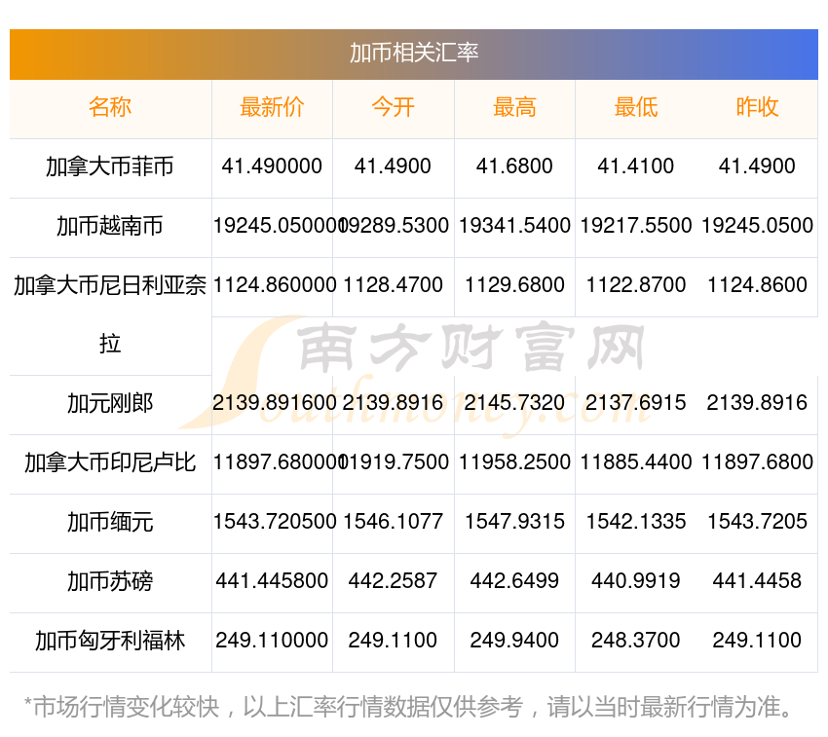The width and height of the screenshot is (828, 737).
Task: Click latest price 1543.720500
Action: pyautogui.click(x=275, y=522)
